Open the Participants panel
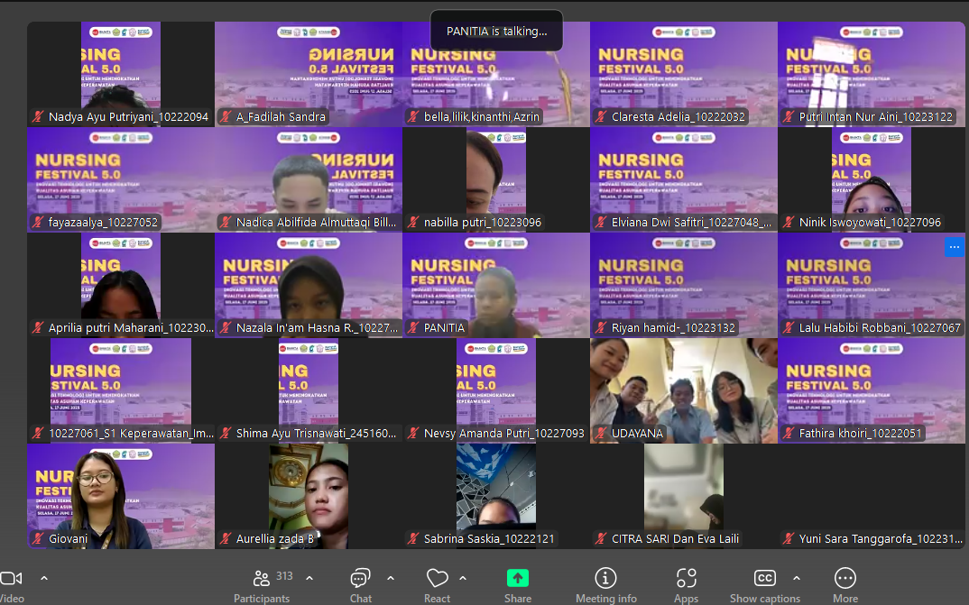 click(262, 584)
